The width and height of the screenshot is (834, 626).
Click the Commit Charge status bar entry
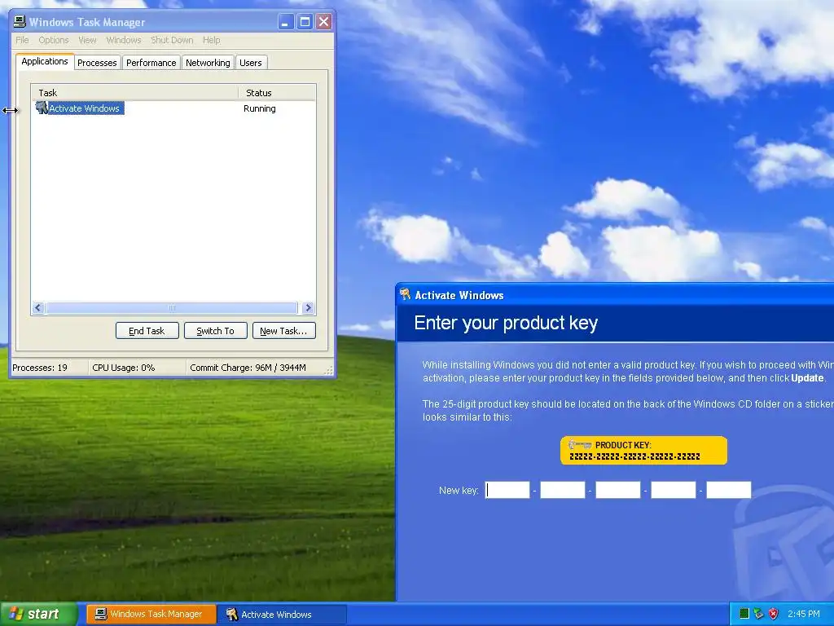pyautogui.click(x=248, y=368)
